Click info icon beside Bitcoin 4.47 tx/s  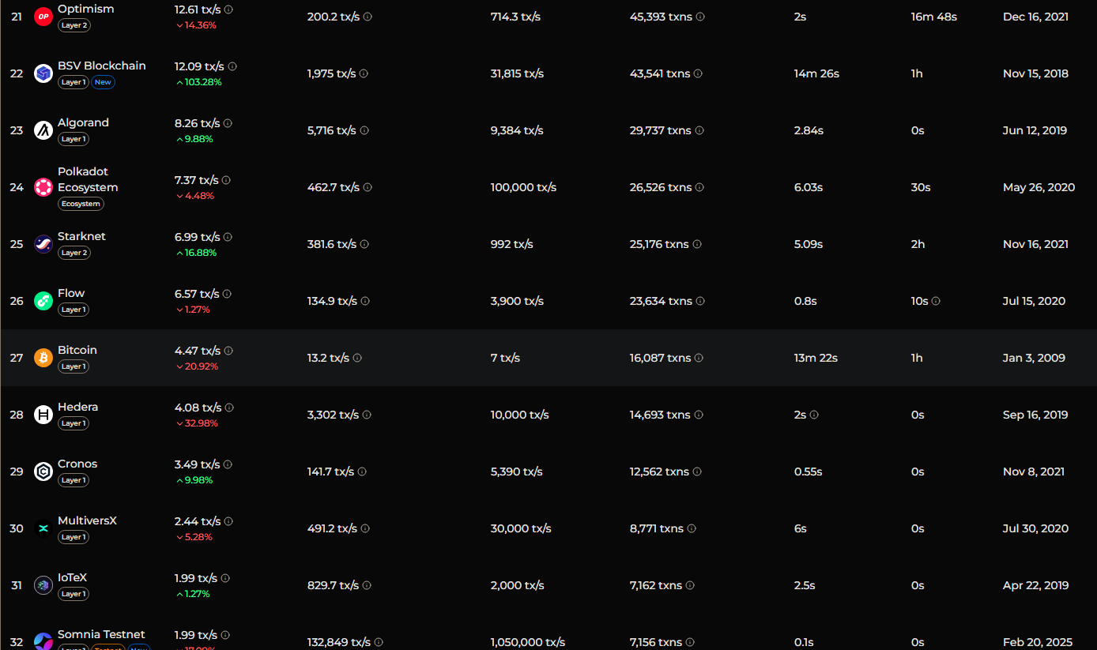point(228,351)
